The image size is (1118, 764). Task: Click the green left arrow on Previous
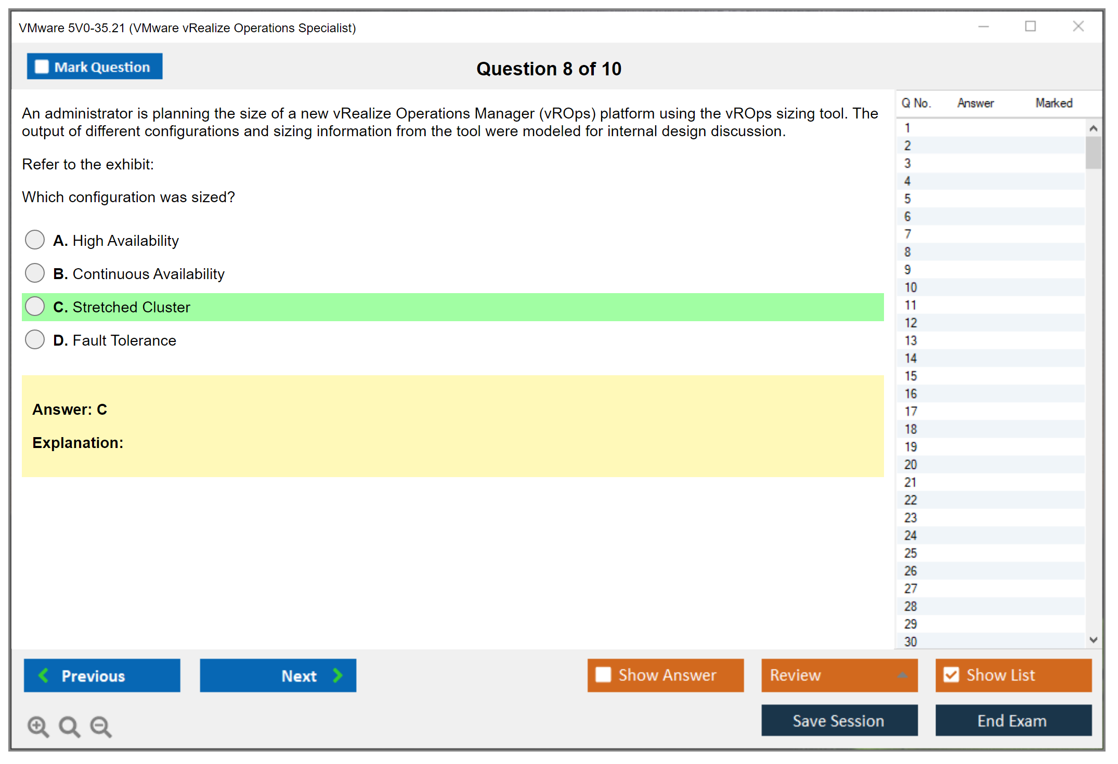point(44,675)
